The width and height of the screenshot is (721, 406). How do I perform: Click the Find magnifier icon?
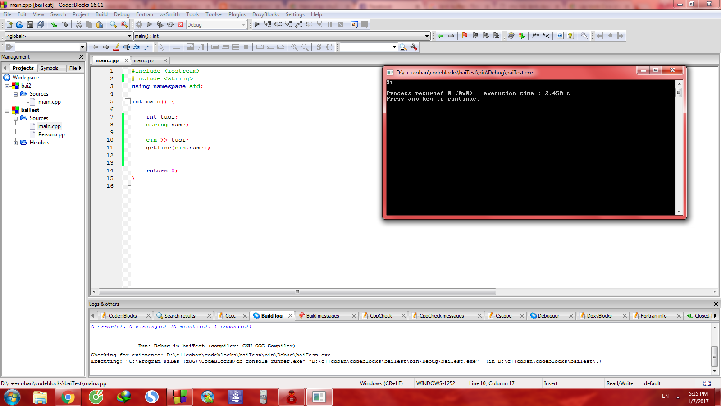click(x=113, y=24)
